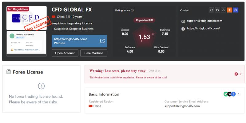Screen dimensions: 246x123
Task: Click the License 0.00 rating
Action: click(125, 32)
